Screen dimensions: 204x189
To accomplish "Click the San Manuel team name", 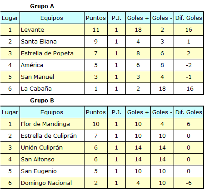I will point(37,77).
